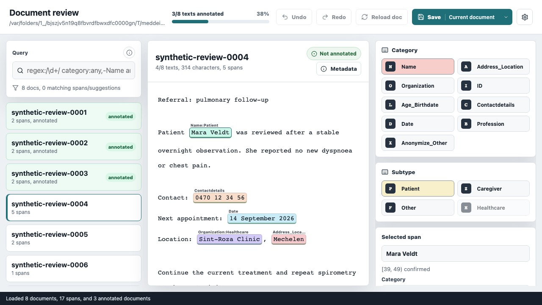Click the keyboard icon beside Category heading
The image size is (542, 305).
[x=385, y=50]
